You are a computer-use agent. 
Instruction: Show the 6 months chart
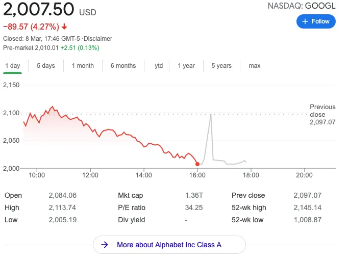pos(123,66)
